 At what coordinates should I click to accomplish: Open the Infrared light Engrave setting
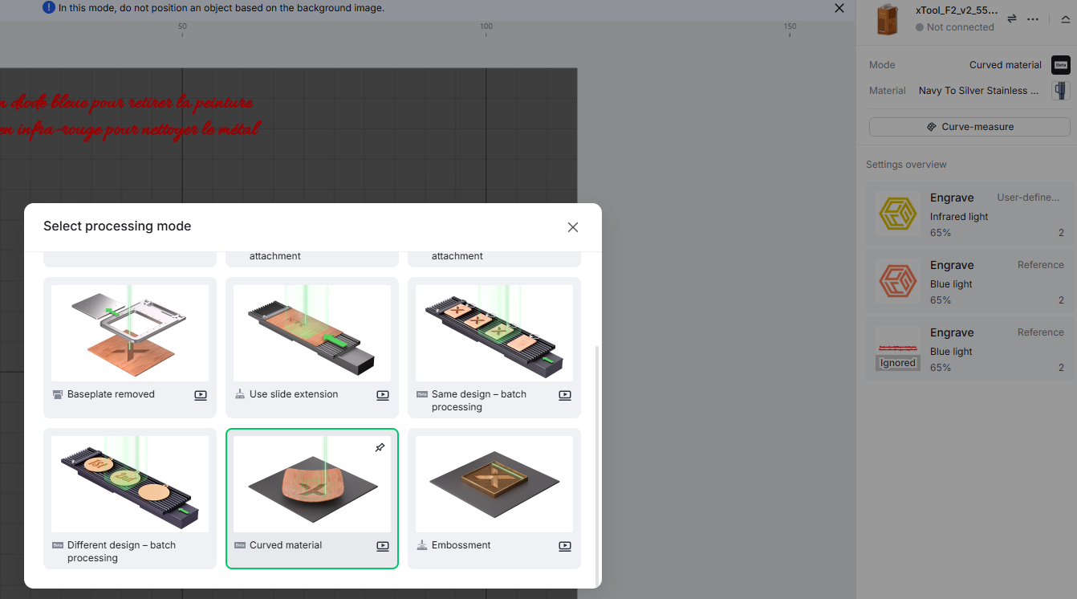pos(969,214)
